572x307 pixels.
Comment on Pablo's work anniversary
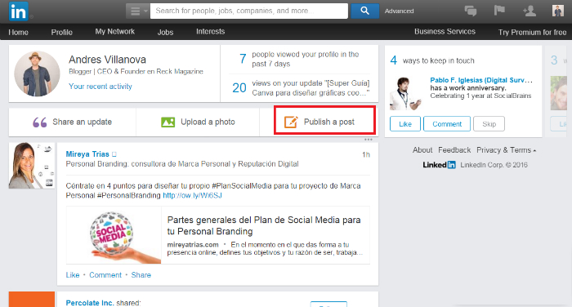447,124
